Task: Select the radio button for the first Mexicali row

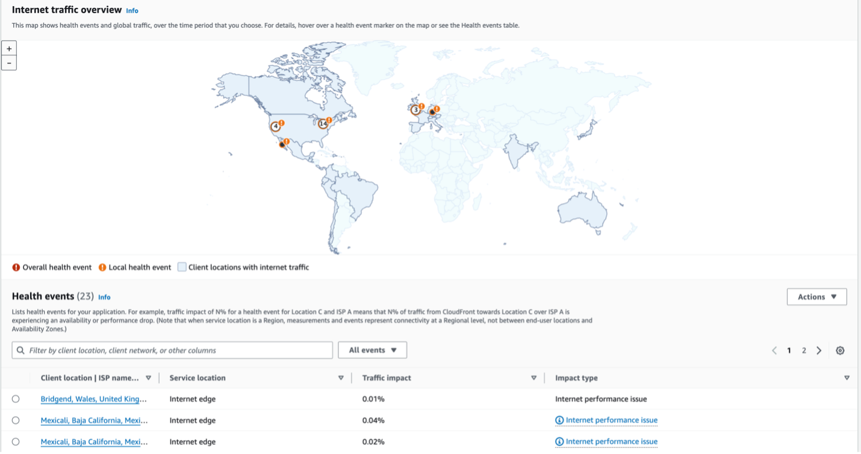Action: 17,420
